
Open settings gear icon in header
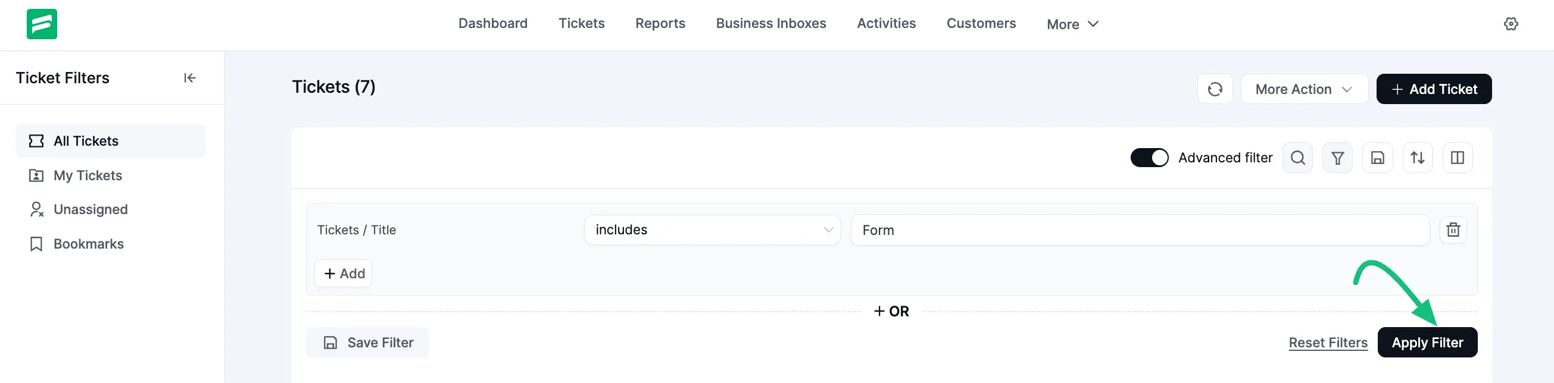point(1511,23)
